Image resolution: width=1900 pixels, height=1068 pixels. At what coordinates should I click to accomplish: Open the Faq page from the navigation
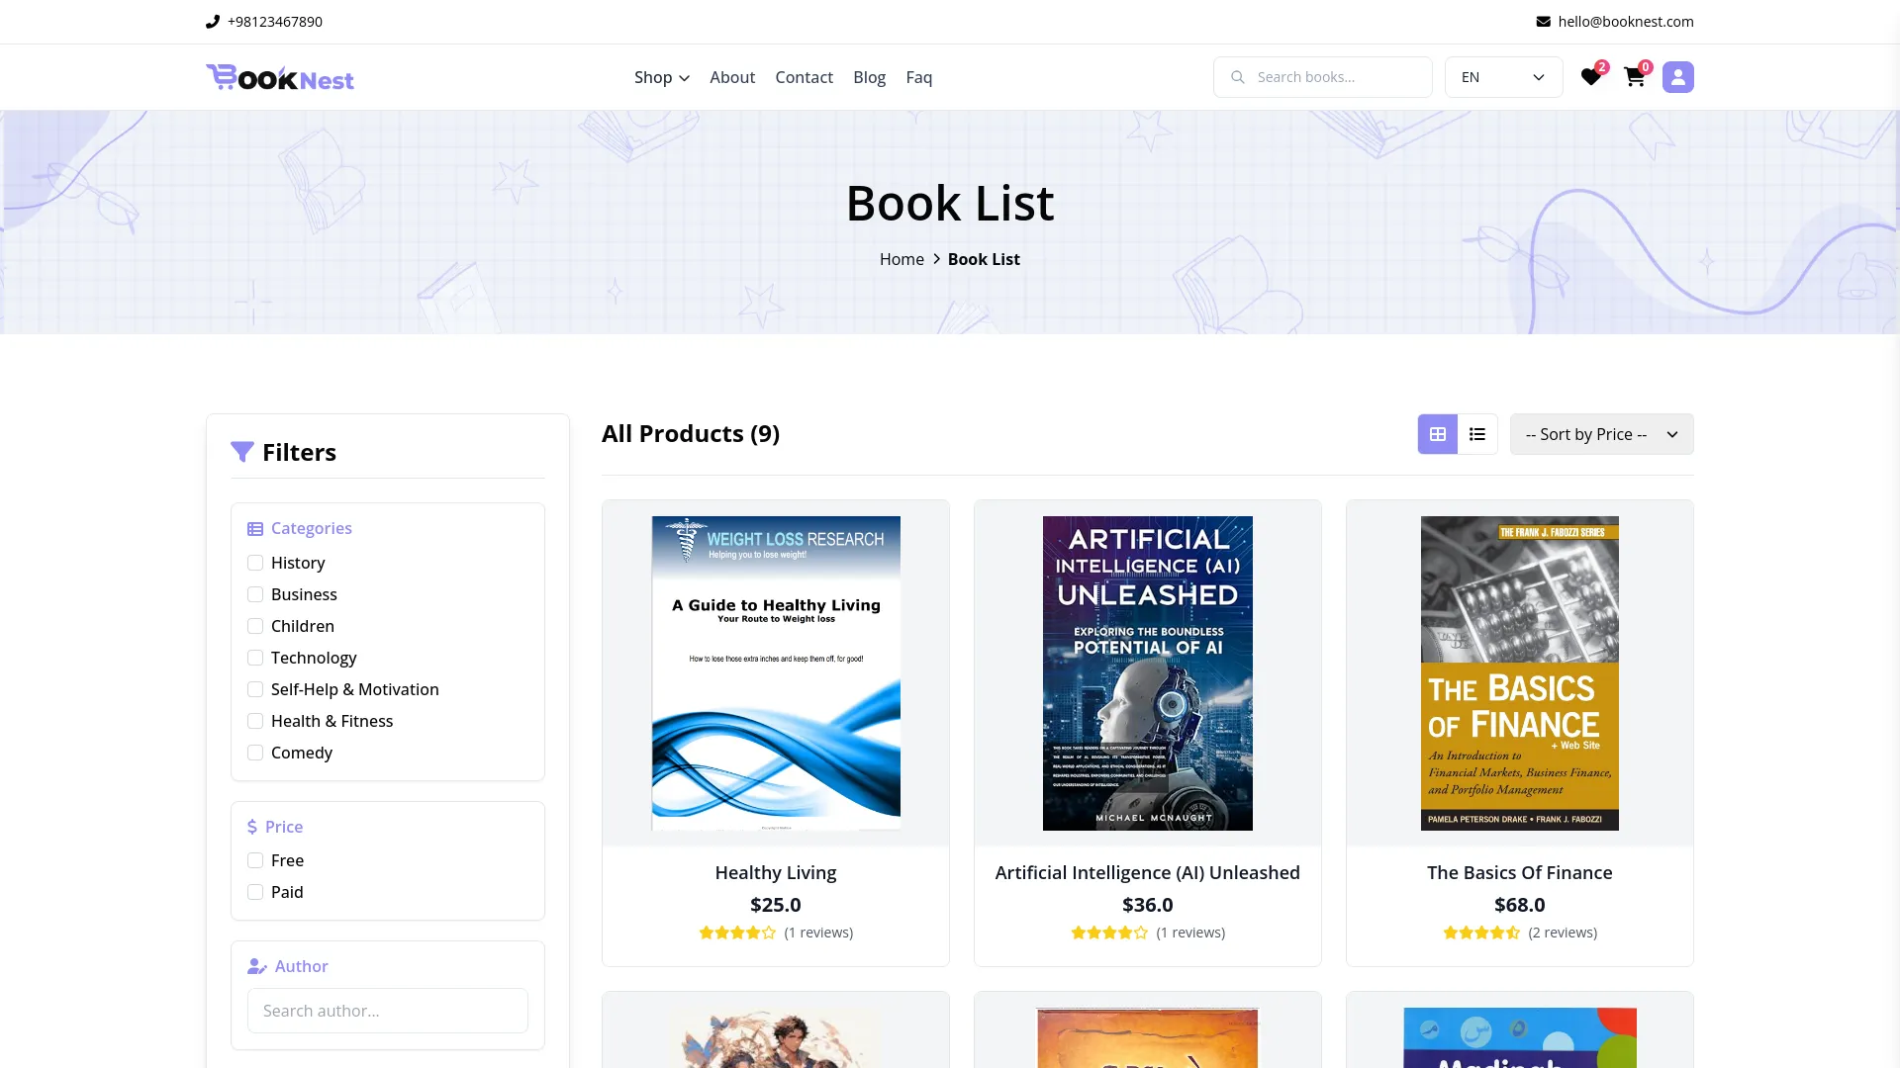[918, 76]
